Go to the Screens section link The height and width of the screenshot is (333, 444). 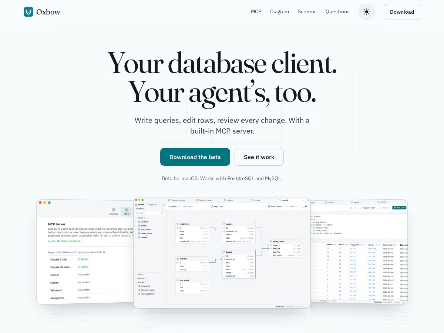tap(307, 11)
